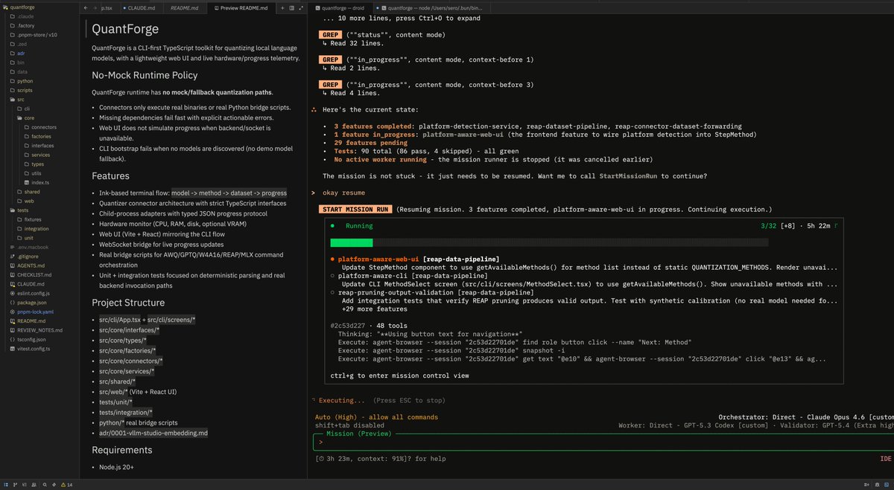The width and height of the screenshot is (894, 490).
Task: Click the Auto (High) - allow all commands text
Action: coord(377,417)
